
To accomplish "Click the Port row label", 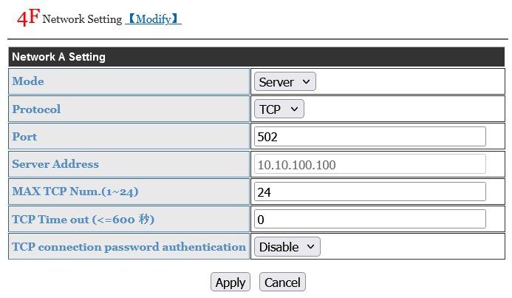I will [24, 137].
